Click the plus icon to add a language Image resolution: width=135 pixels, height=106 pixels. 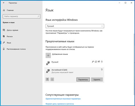click(x=48, y=55)
